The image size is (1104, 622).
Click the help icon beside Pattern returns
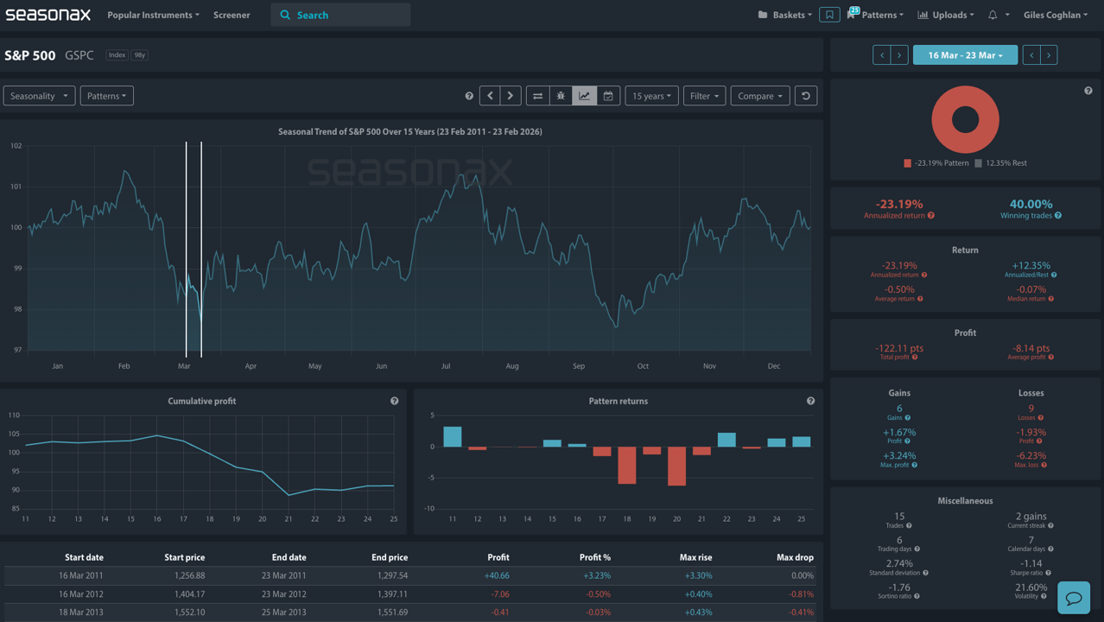point(810,401)
